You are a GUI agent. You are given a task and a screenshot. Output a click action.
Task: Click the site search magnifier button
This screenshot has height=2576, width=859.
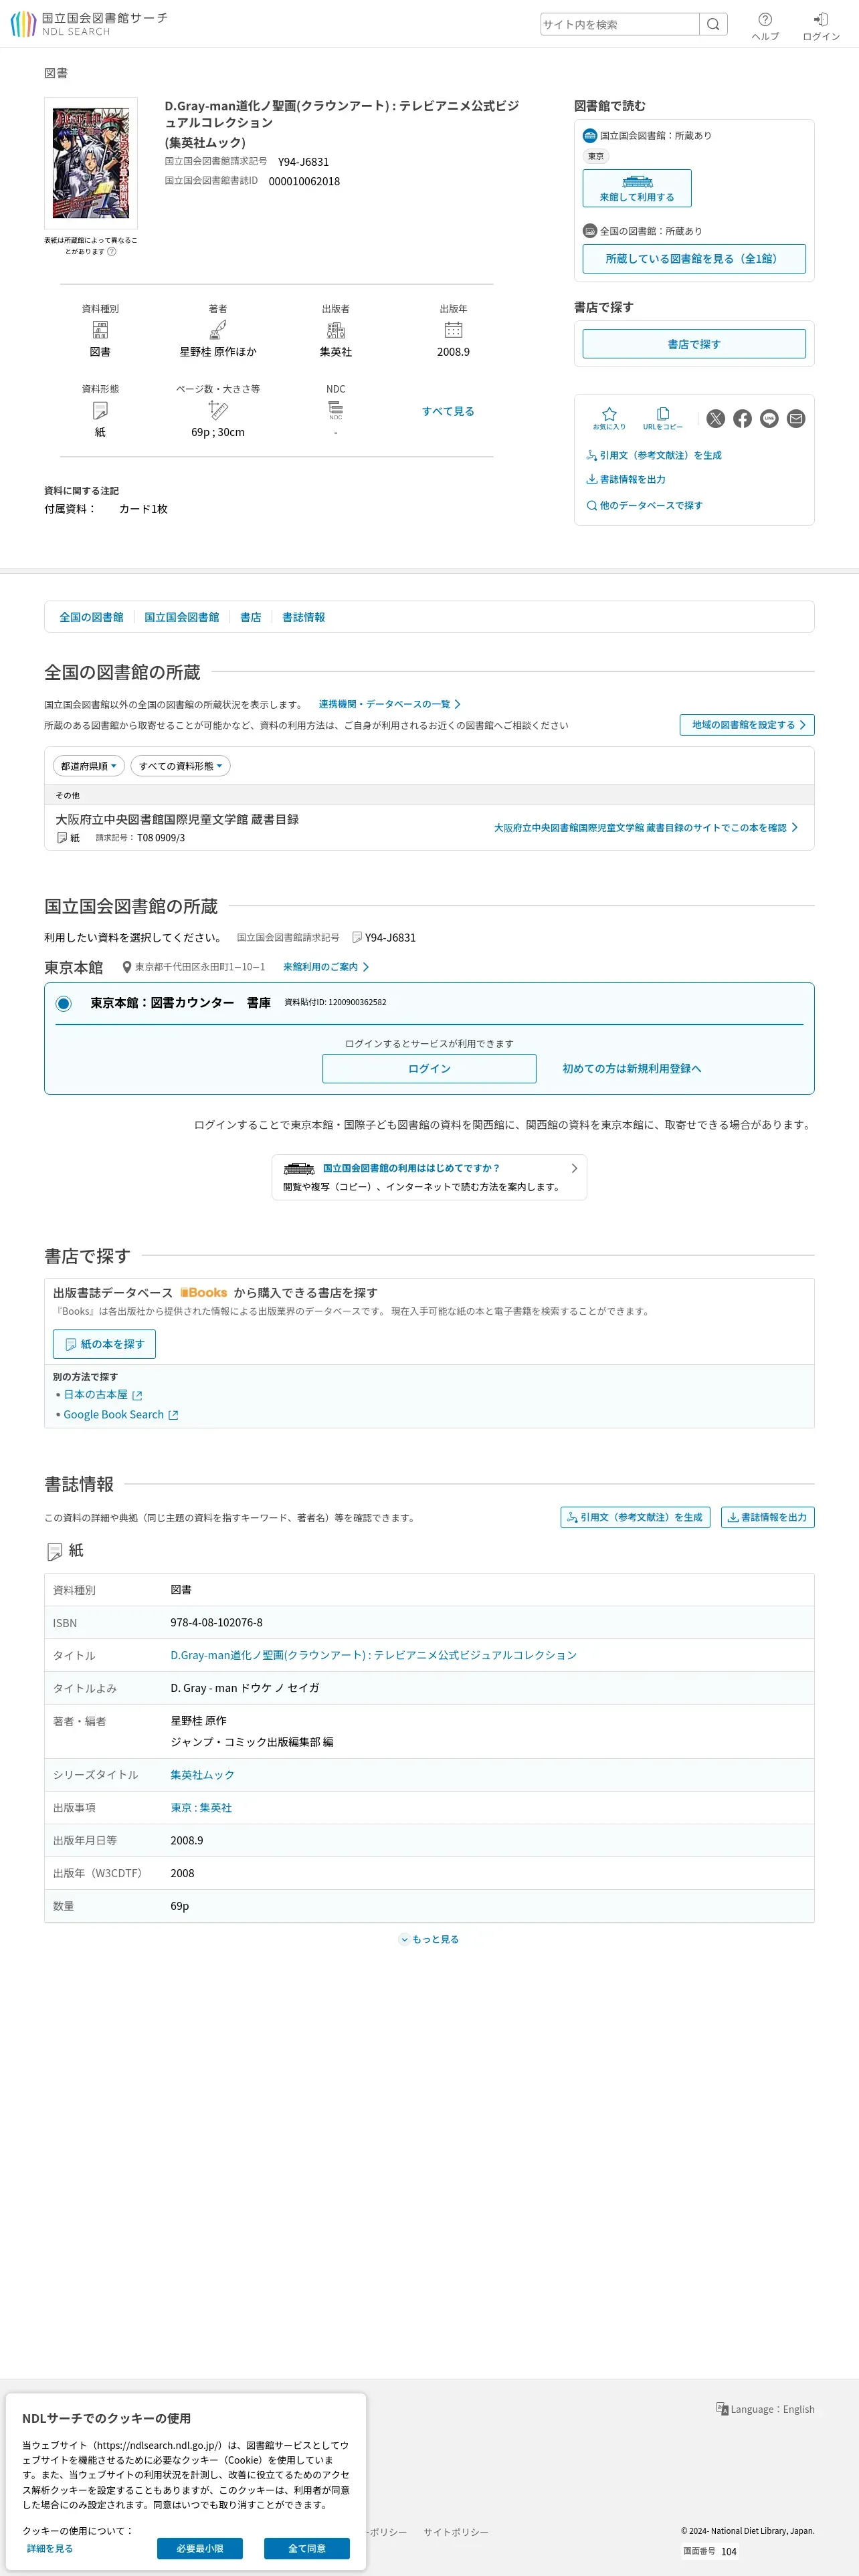tap(713, 24)
